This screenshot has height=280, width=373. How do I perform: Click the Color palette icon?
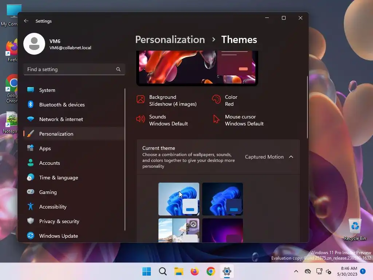coord(216,99)
